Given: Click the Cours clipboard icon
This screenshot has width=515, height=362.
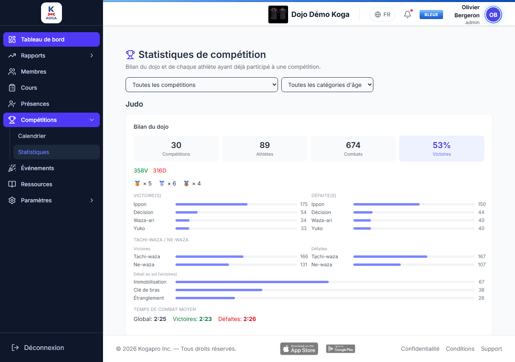Looking at the screenshot, I should pyautogui.click(x=12, y=88).
